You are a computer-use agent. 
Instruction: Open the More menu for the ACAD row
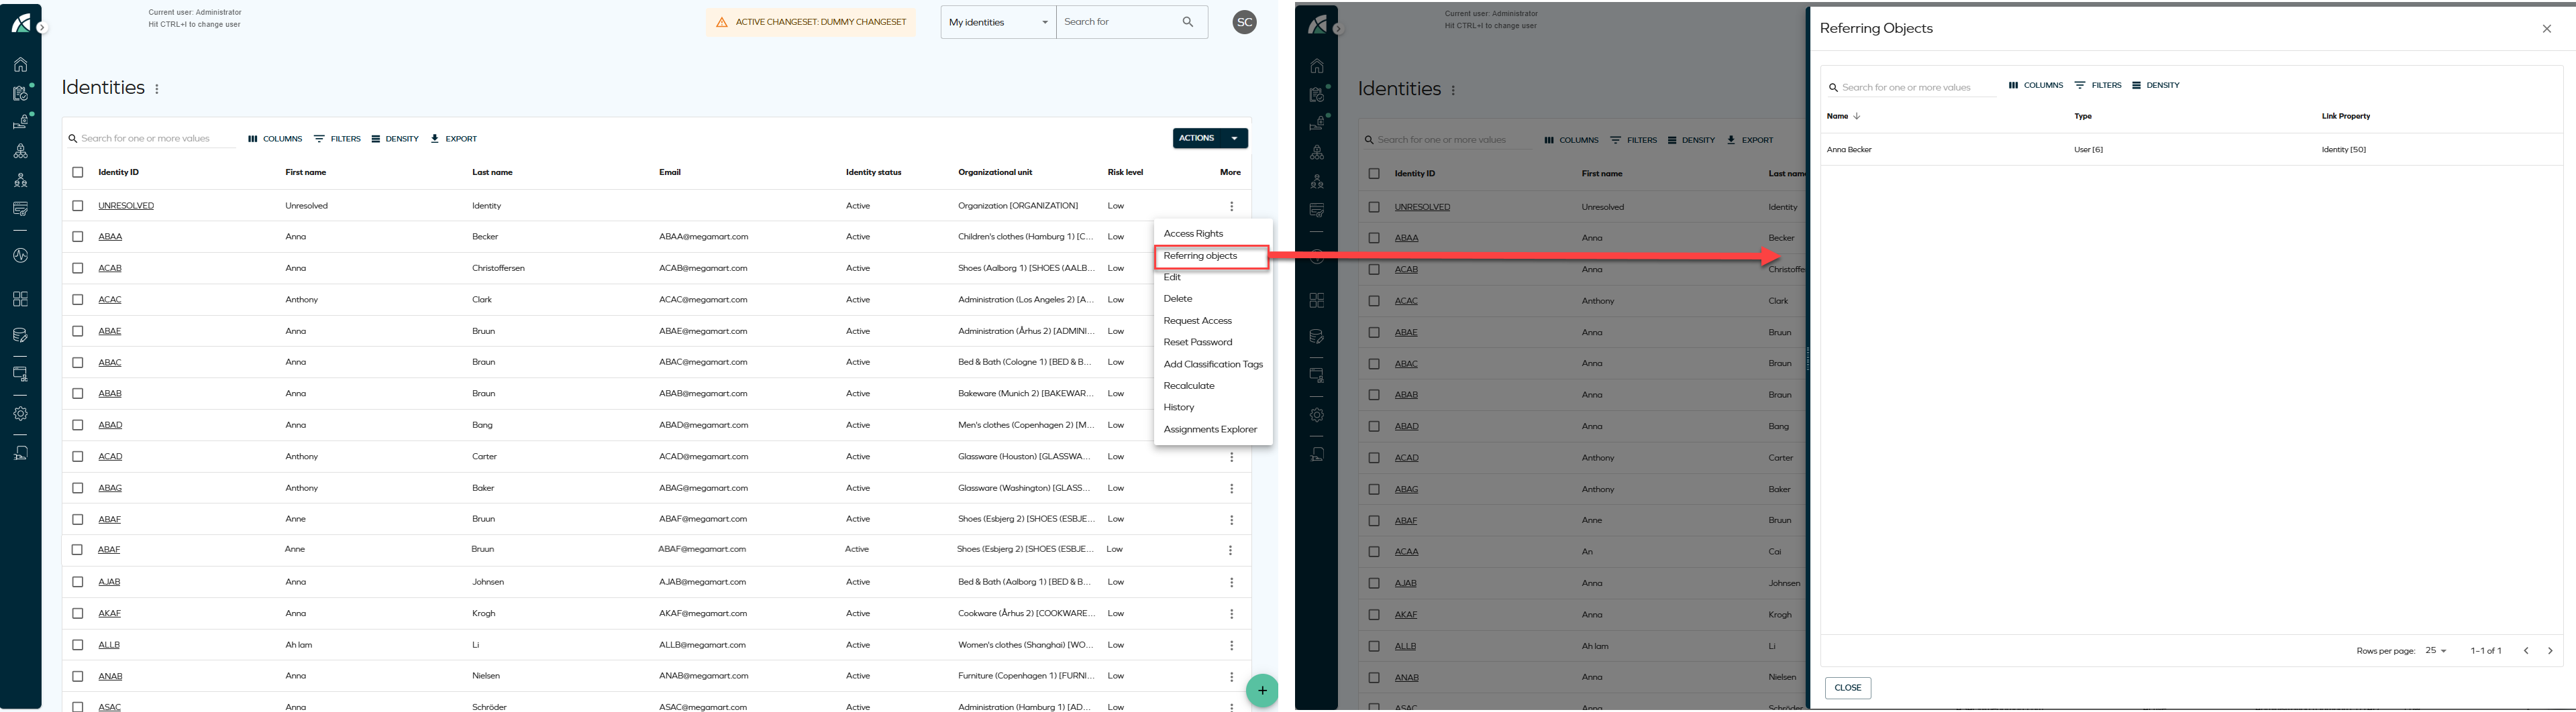[x=1232, y=457]
